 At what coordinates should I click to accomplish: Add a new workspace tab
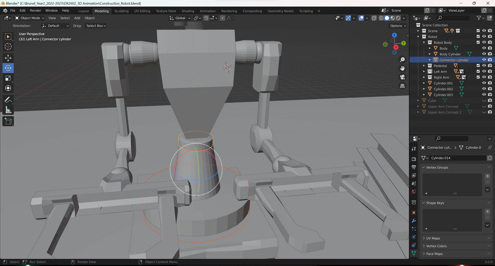point(319,11)
